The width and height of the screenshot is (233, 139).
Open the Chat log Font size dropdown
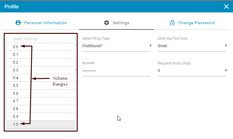[192, 46]
